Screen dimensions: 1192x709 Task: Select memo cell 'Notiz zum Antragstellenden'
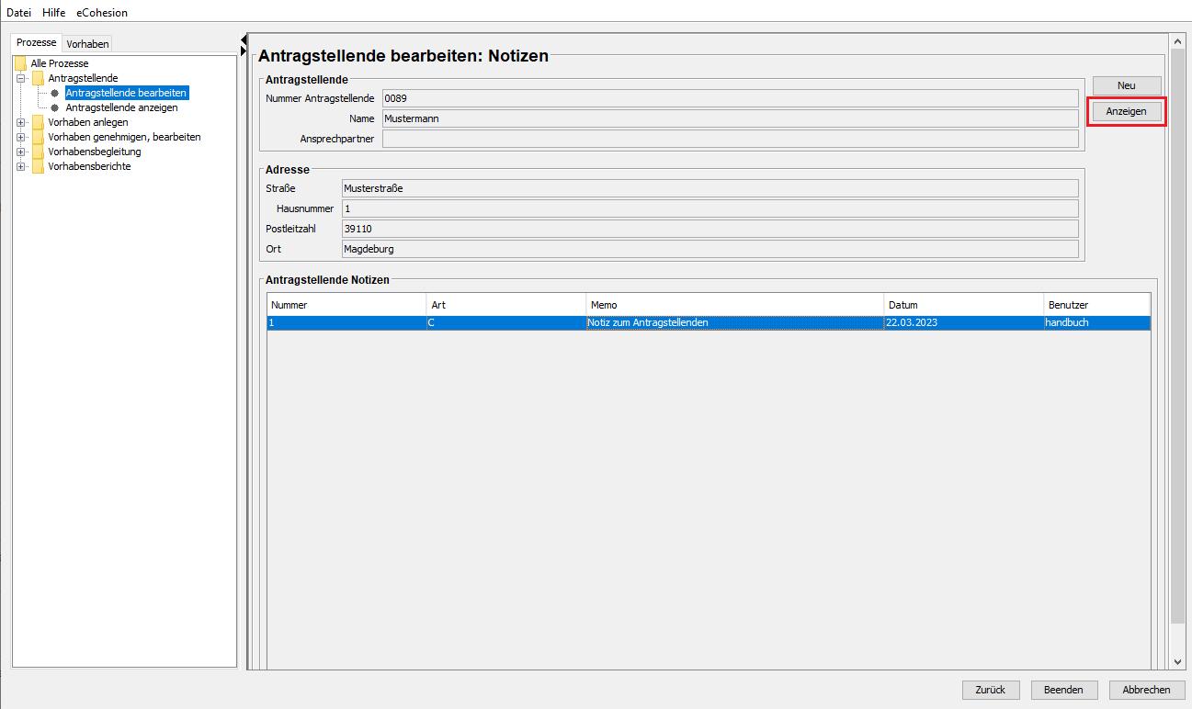(735, 323)
